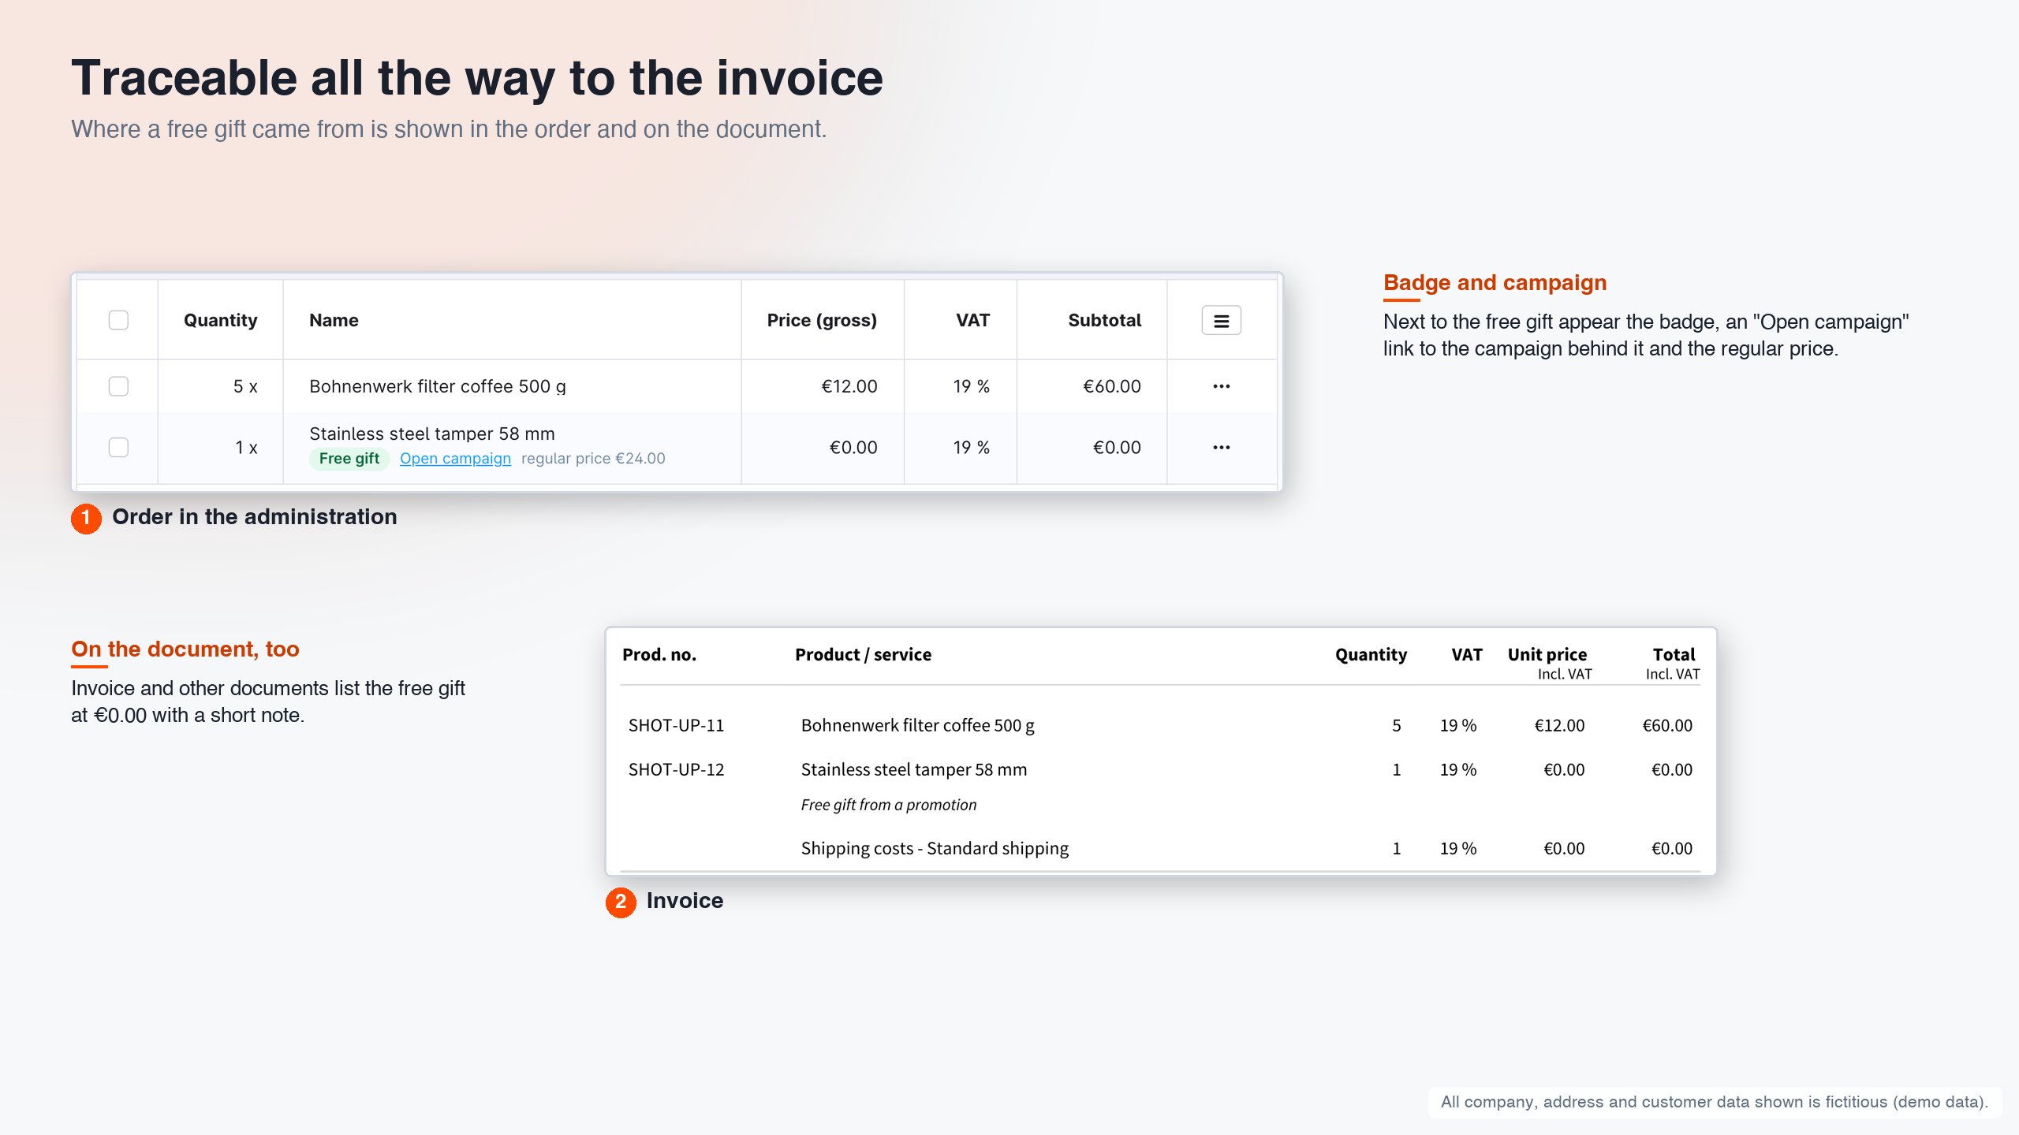
Task: Click the VAT column header in order table
Action: 972,320
